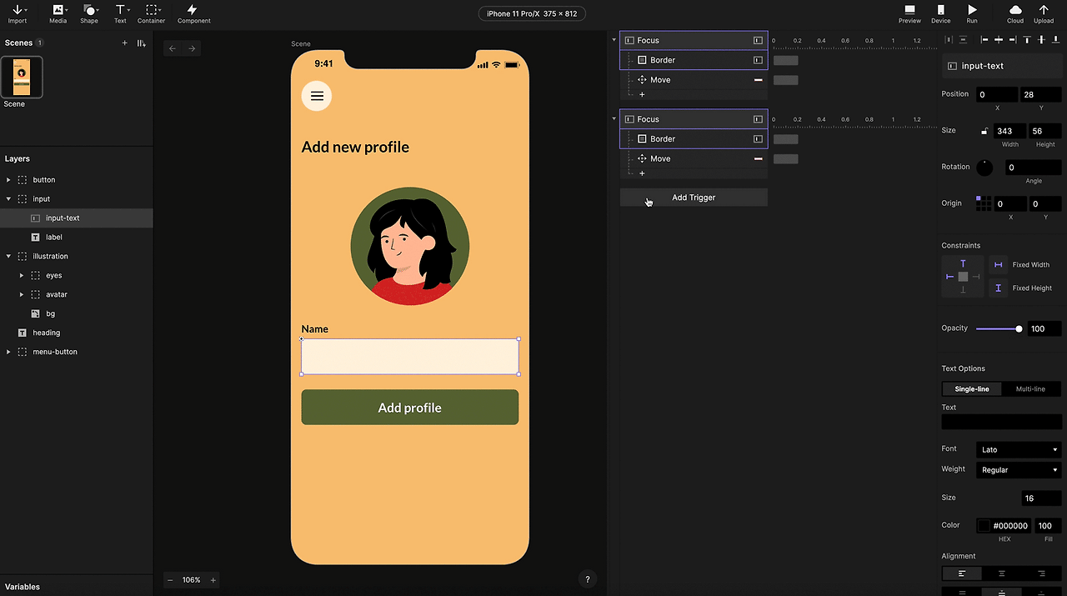Open the font Weight dropdown
The height and width of the screenshot is (596, 1067).
[1018, 469]
